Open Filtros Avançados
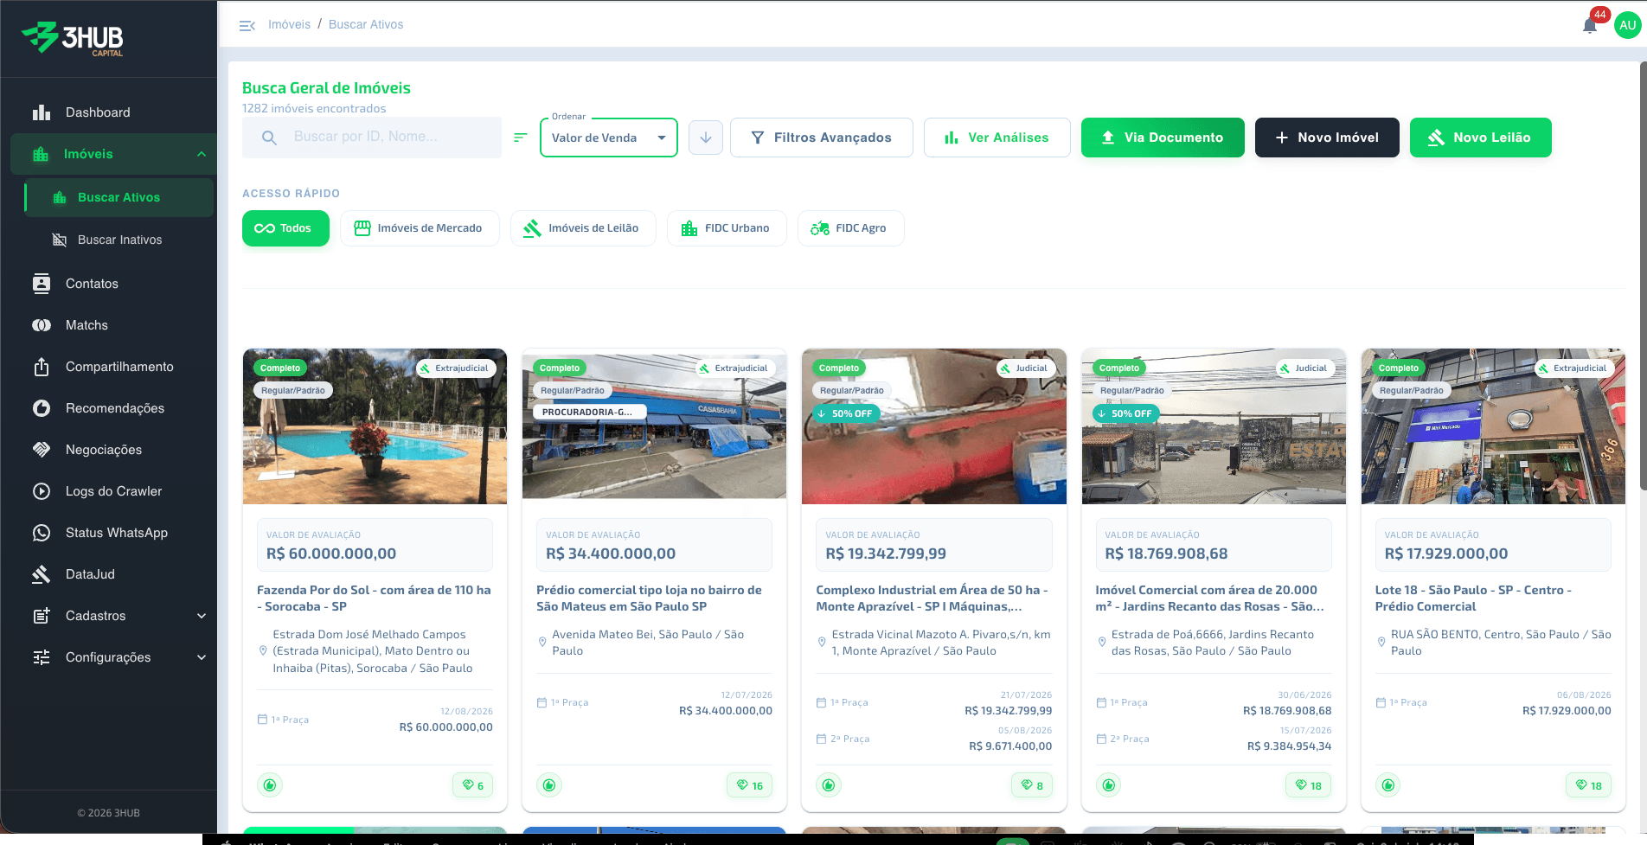The width and height of the screenshot is (1647, 845). tap(822, 138)
